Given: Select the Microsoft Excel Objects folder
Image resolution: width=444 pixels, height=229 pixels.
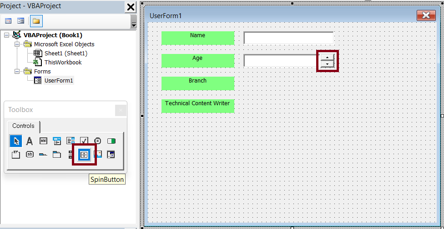Looking at the screenshot, I should [x=64, y=44].
